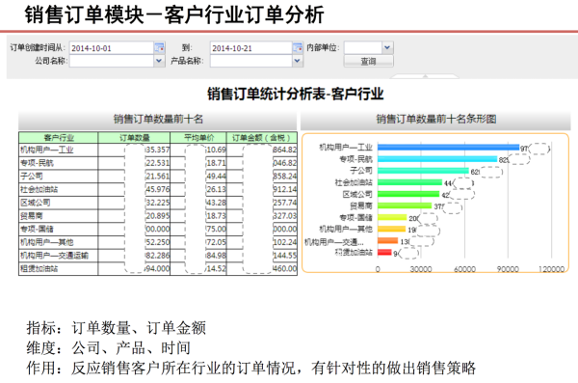Screen dimensions: 578x383
Task: Click the 120000 axis label in chart
Action: coord(551,269)
